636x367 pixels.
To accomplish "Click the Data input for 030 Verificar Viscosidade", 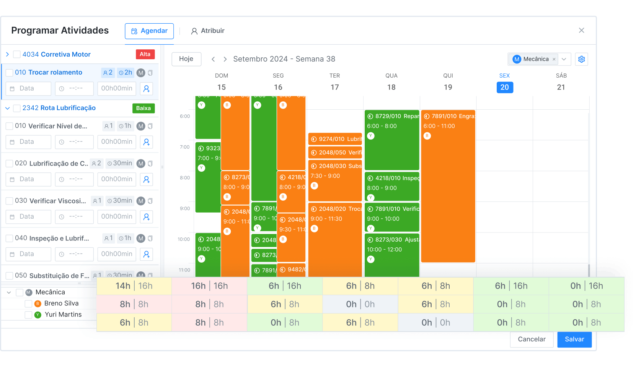I will [28, 216].
